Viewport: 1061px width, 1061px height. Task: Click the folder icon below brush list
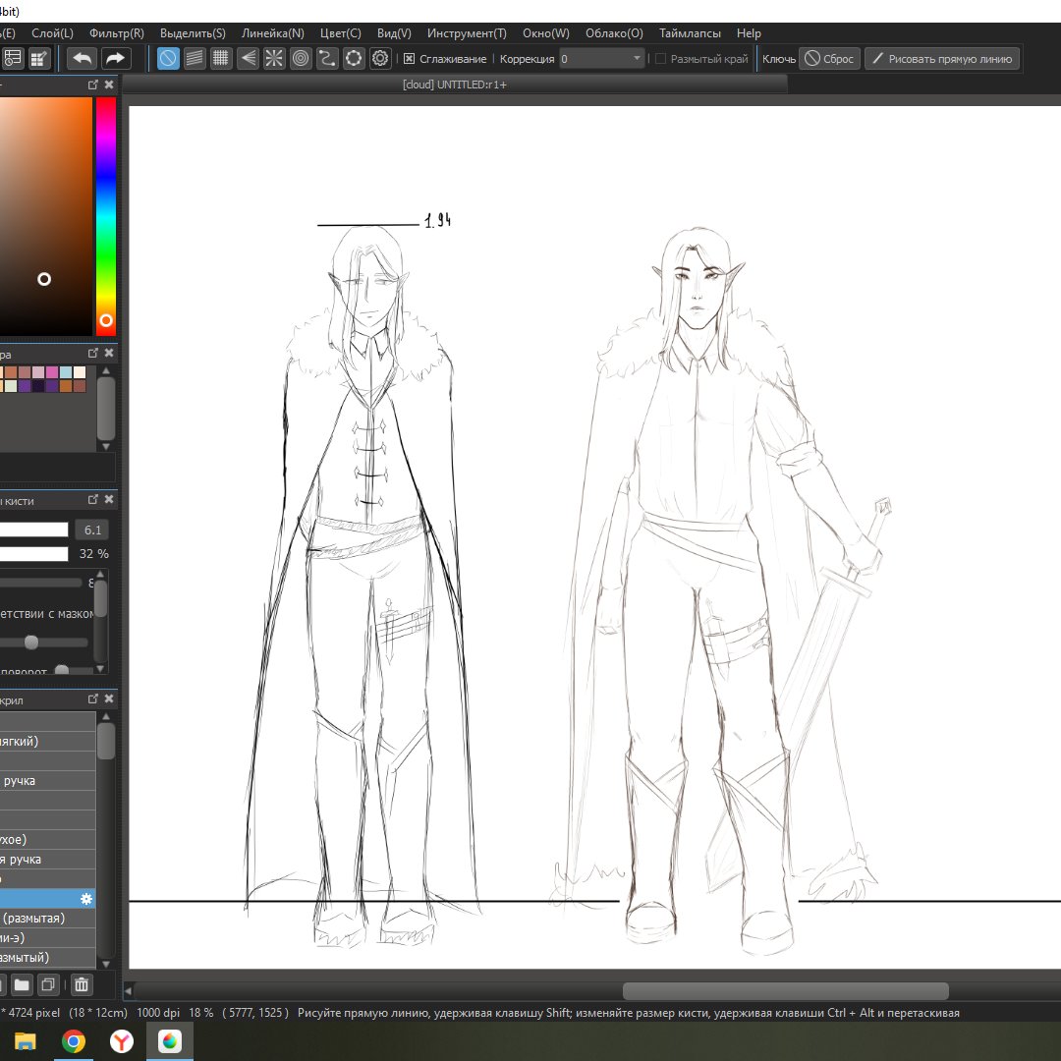22,984
